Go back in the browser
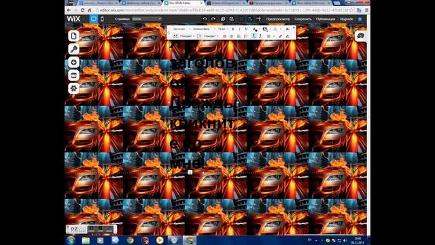435x245 pixels. (69, 10)
